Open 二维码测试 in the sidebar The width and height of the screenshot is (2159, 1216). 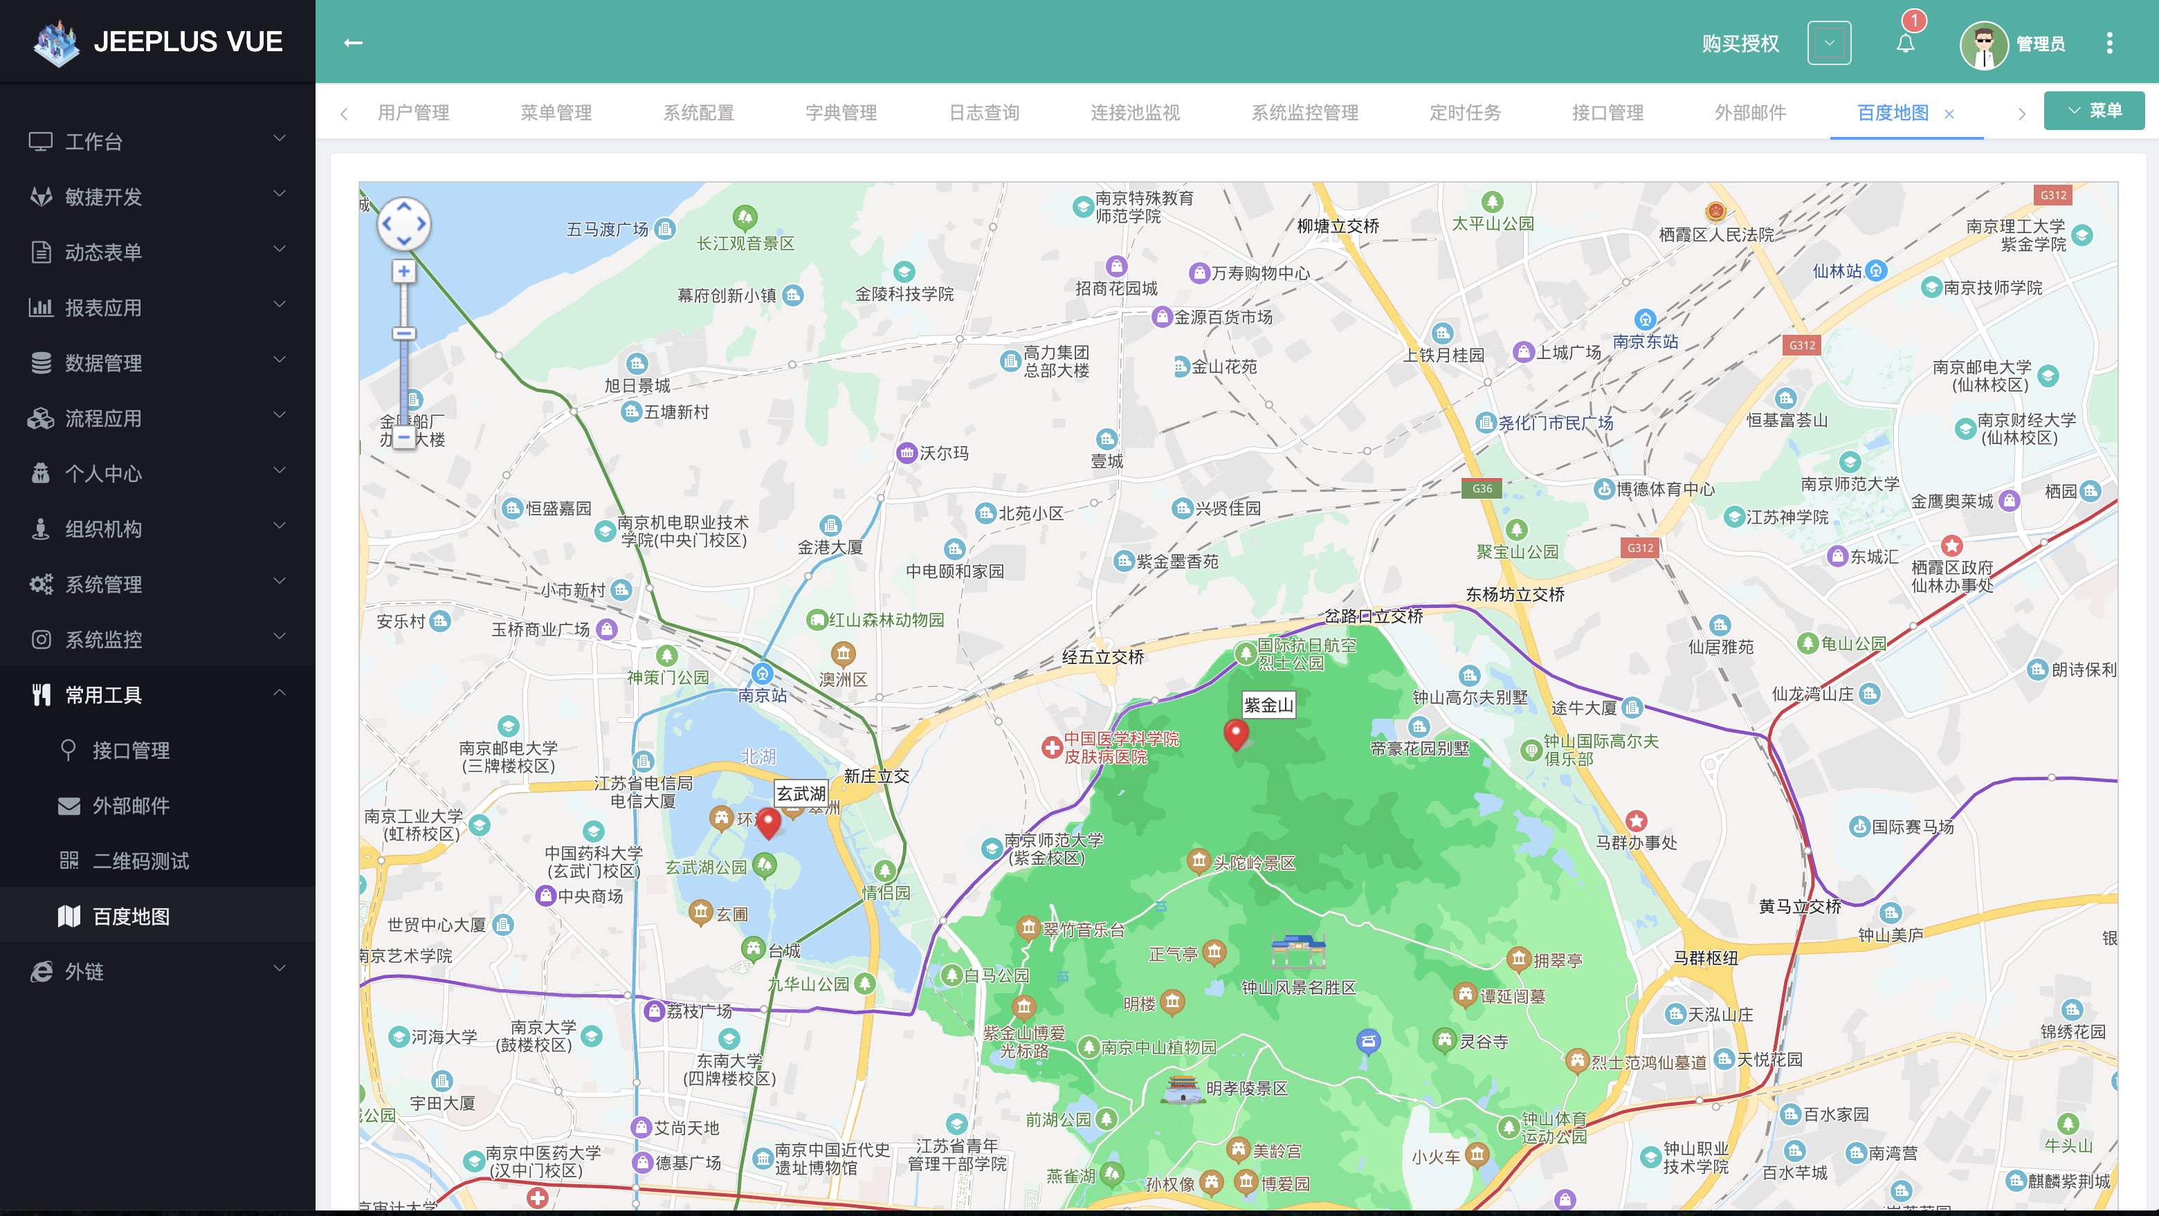click(140, 860)
